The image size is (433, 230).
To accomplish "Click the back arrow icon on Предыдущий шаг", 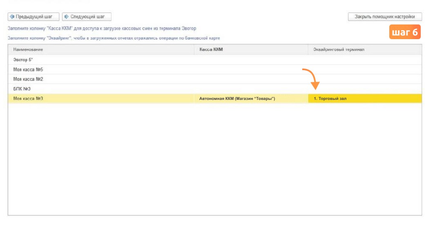I will [x=12, y=17].
